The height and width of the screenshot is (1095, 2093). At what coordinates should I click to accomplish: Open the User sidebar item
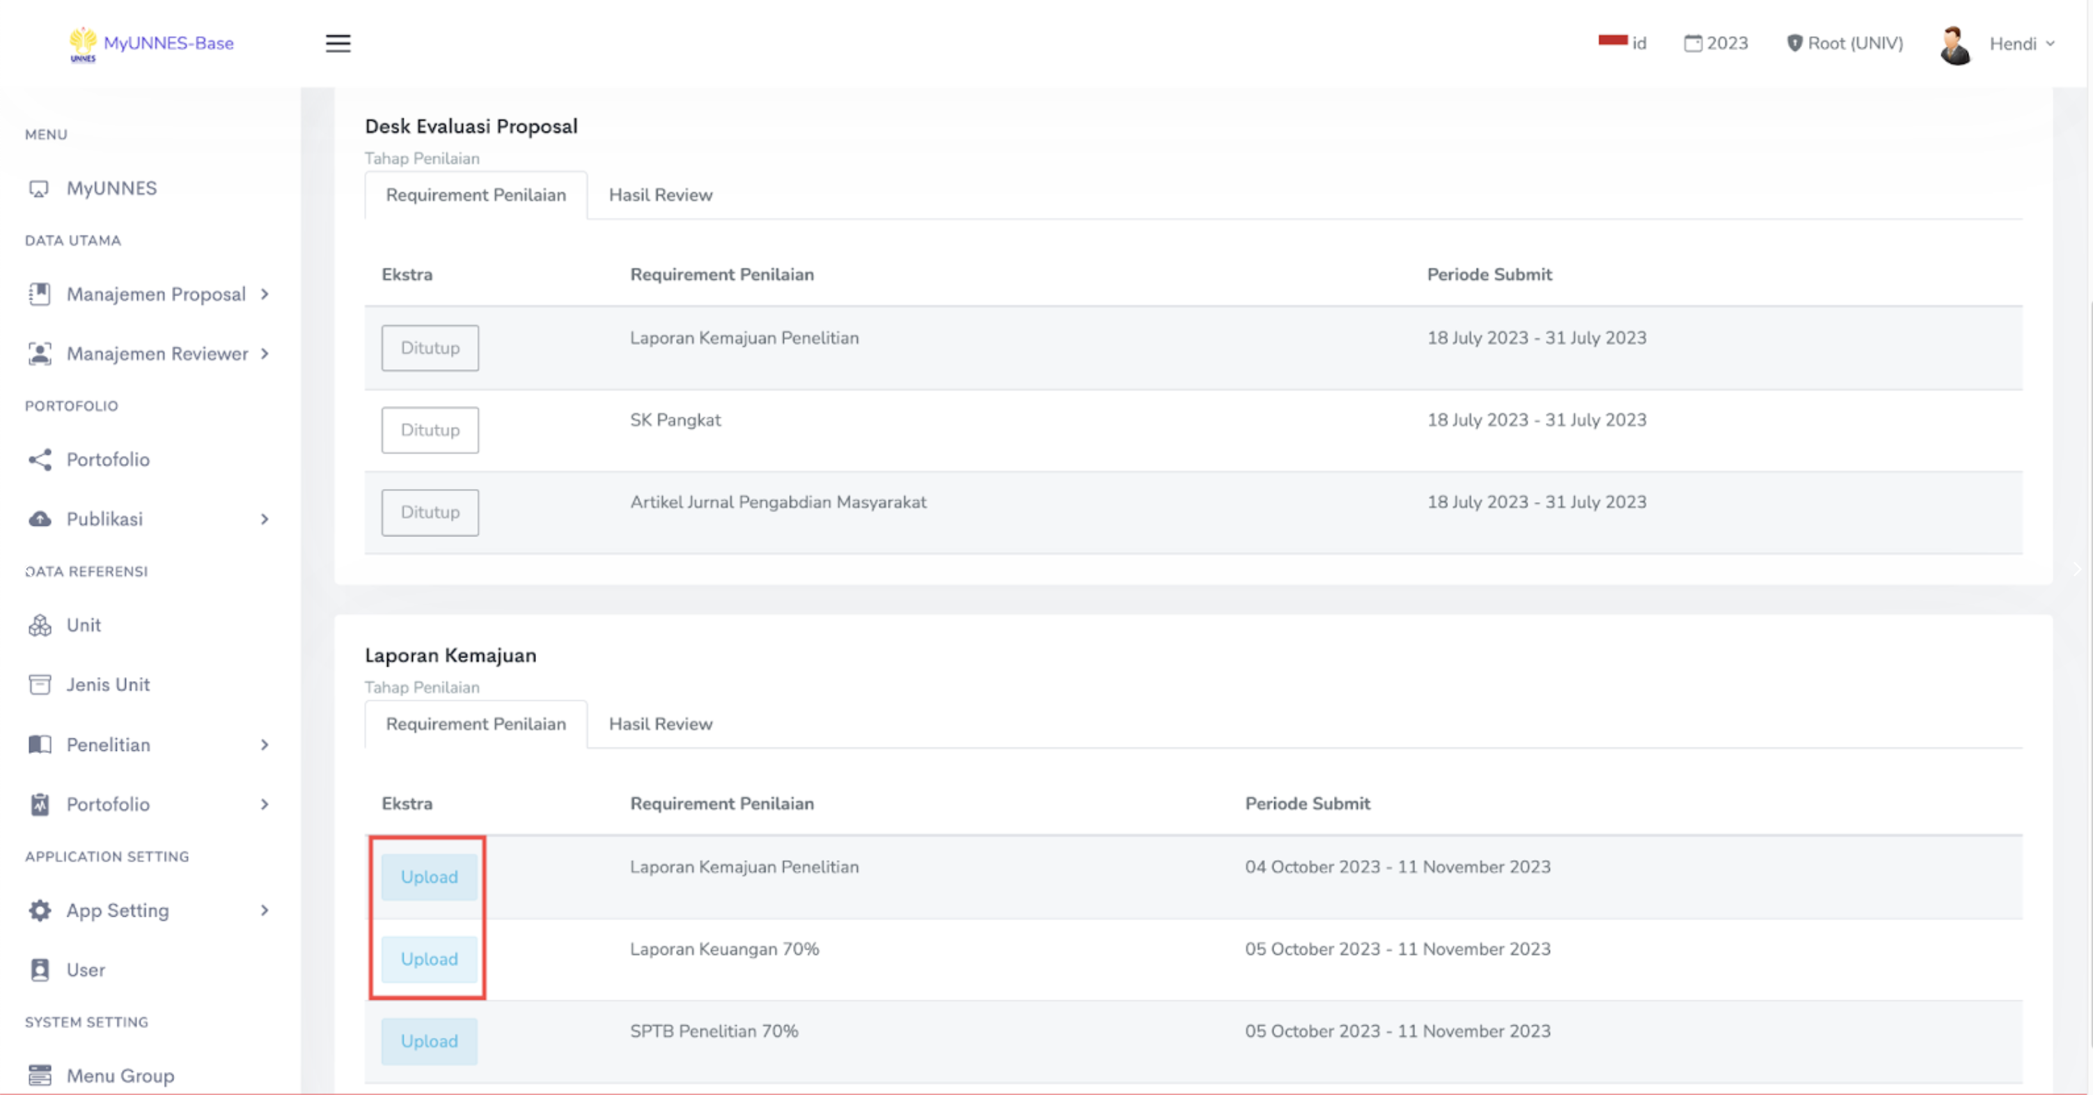86,970
